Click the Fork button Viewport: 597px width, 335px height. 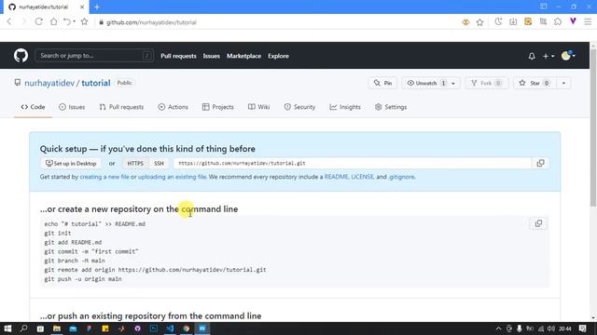coord(486,83)
